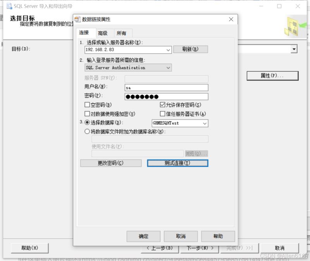
Task: Minimize the SQL Server wizard window
Action: click(261, 6)
